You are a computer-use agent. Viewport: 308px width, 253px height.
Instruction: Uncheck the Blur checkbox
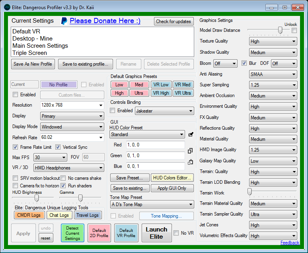tap(244, 63)
